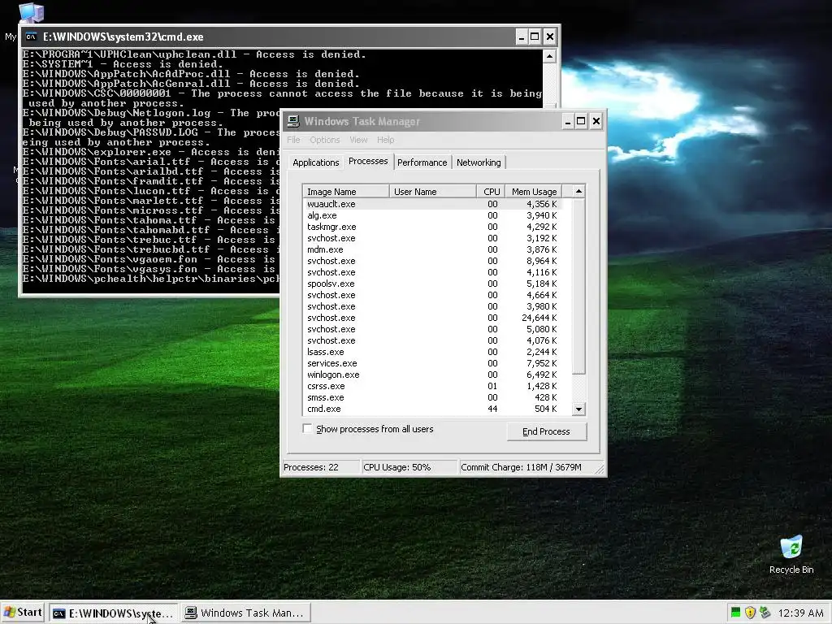Select the wuauclt.exe process
832x624 pixels.
click(x=432, y=204)
